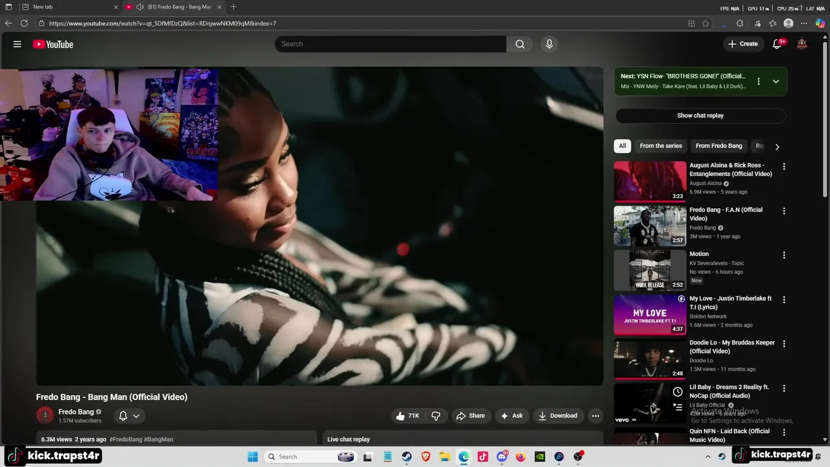Viewport: 830px width, 467px height.
Task: Open the YouTube hamburger guide menu
Action: pos(18,44)
